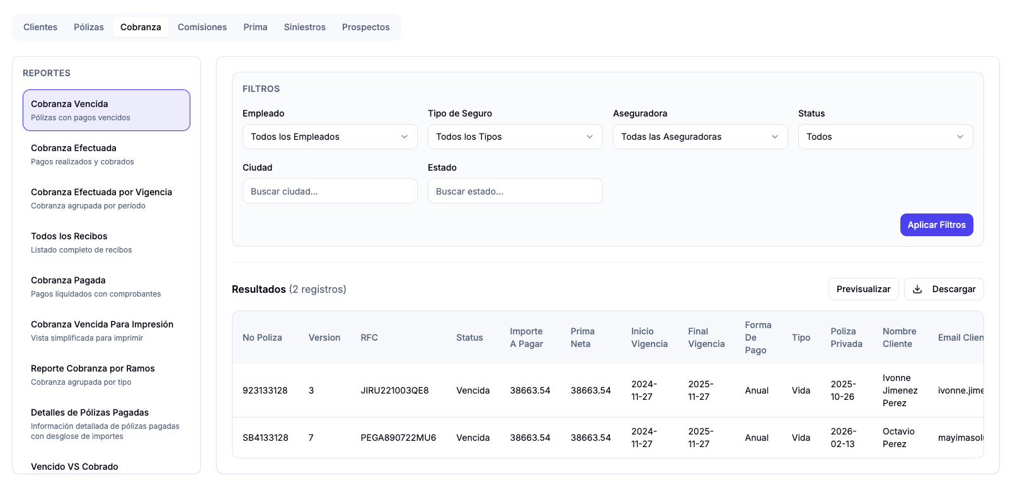Open Reporte Cobranza por Ramos
This screenshot has width=1015, height=500.
click(106, 375)
